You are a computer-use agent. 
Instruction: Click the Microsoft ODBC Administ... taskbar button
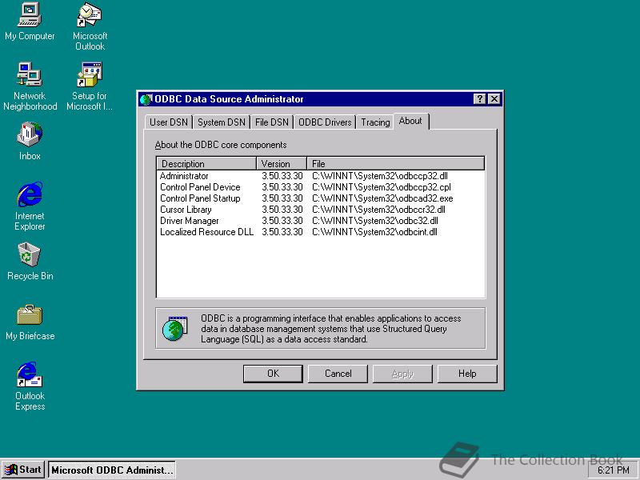click(x=112, y=470)
